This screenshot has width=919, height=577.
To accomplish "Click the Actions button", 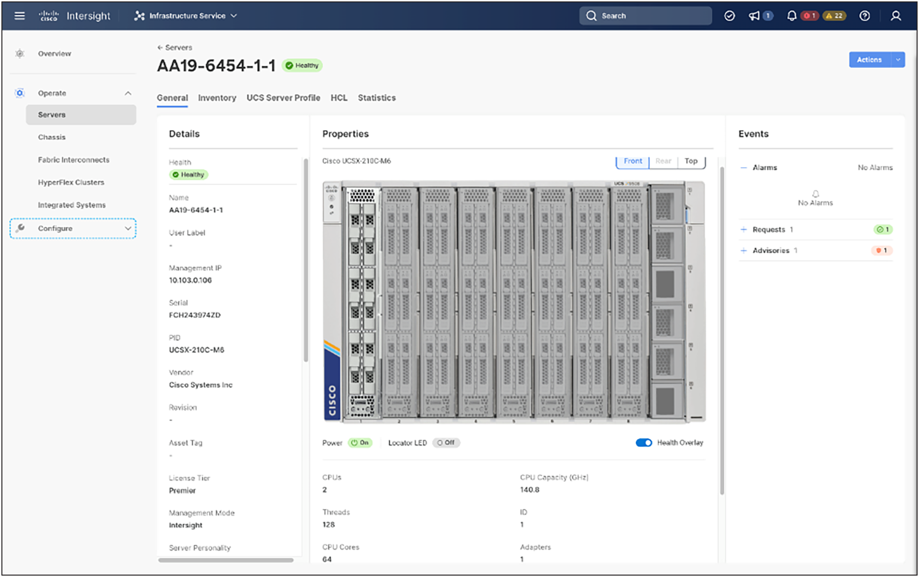I will coord(869,60).
